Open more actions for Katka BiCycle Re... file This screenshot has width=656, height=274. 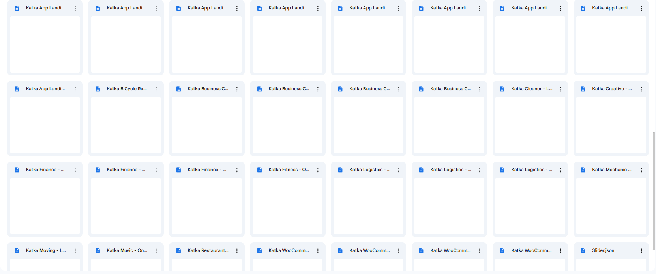(x=156, y=89)
